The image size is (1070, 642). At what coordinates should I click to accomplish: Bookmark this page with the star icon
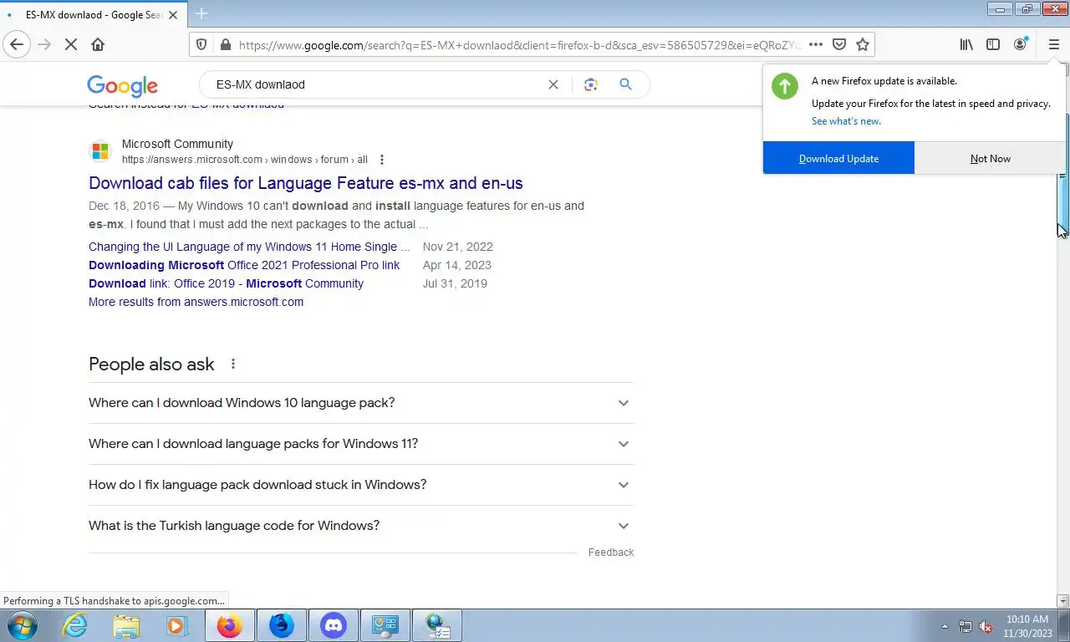(x=863, y=44)
